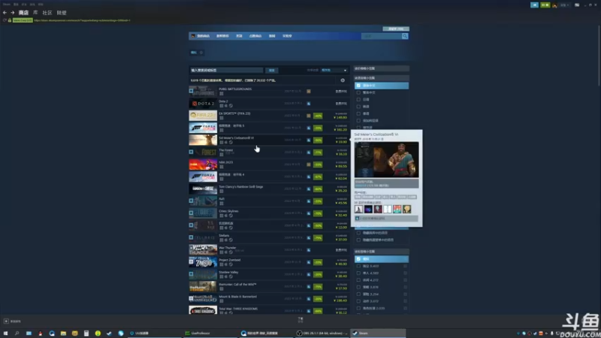The width and height of the screenshot is (601, 338).
Task: Switch to Big Picture mode icon
Action: coord(577,5)
